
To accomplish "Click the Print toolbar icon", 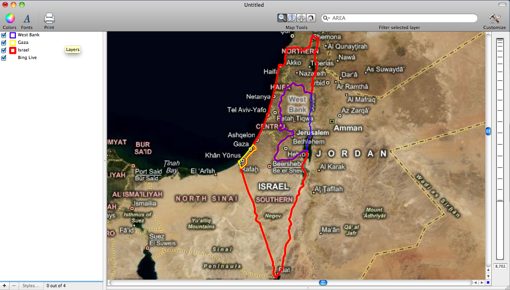I will (49, 18).
